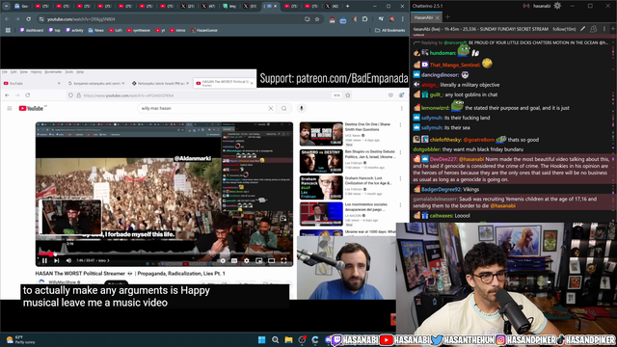Image resolution: width=617 pixels, height=347 pixels.
Task: Click the Chatterino streamer mode icon
Action: point(526,6)
